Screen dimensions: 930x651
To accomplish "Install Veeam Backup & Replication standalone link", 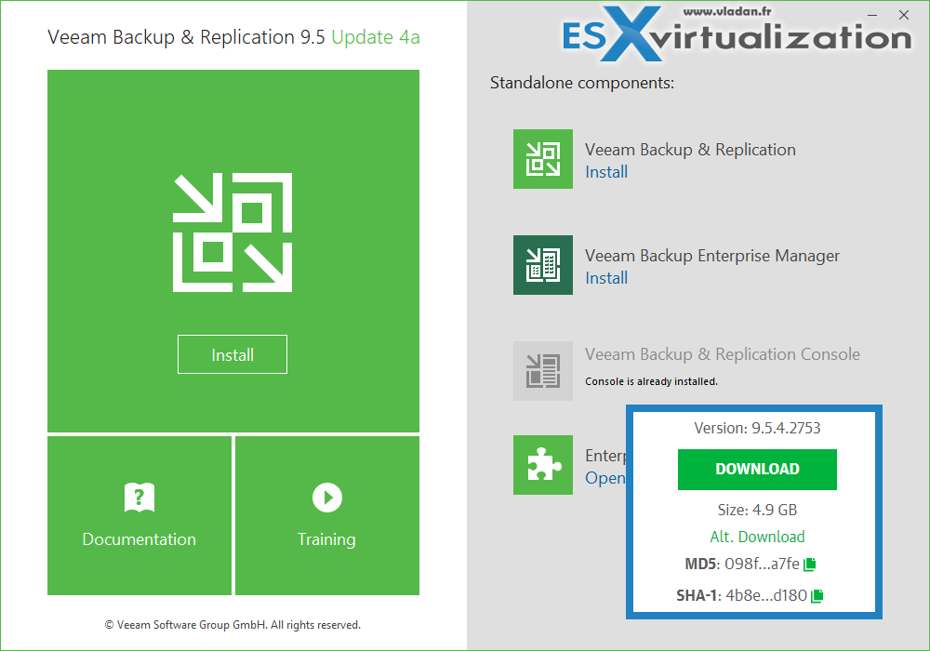I will click(606, 172).
